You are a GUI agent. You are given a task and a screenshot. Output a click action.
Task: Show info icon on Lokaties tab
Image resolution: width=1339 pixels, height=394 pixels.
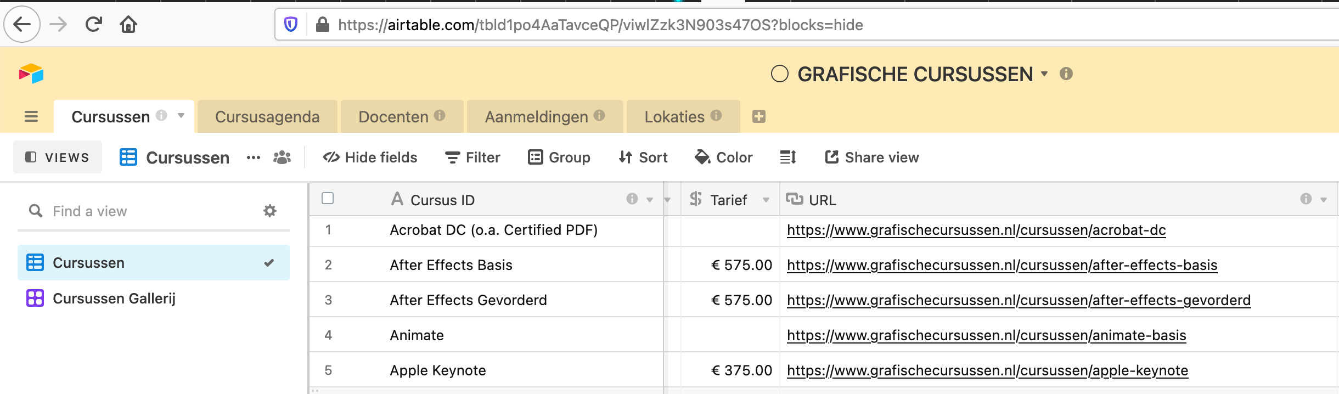click(x=716, y=115)
